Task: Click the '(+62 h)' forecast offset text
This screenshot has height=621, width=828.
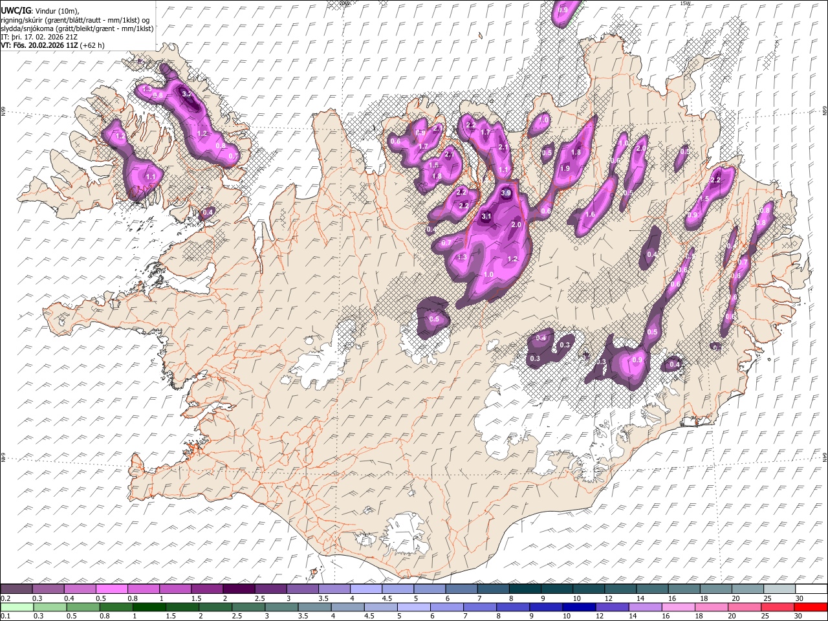Action: 93,45
